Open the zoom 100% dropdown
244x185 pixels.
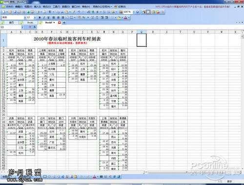(x=134, y=12)
